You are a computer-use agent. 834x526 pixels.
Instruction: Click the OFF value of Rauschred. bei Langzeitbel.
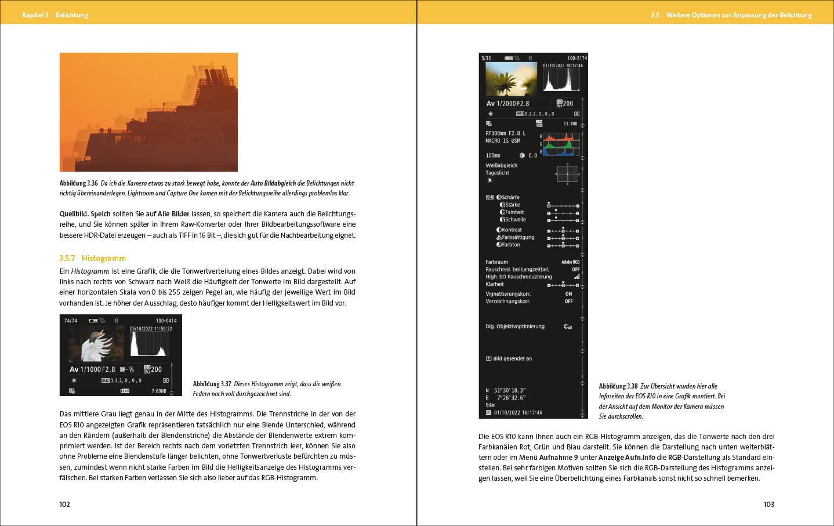pyautogui.click(x=576, y=270)
